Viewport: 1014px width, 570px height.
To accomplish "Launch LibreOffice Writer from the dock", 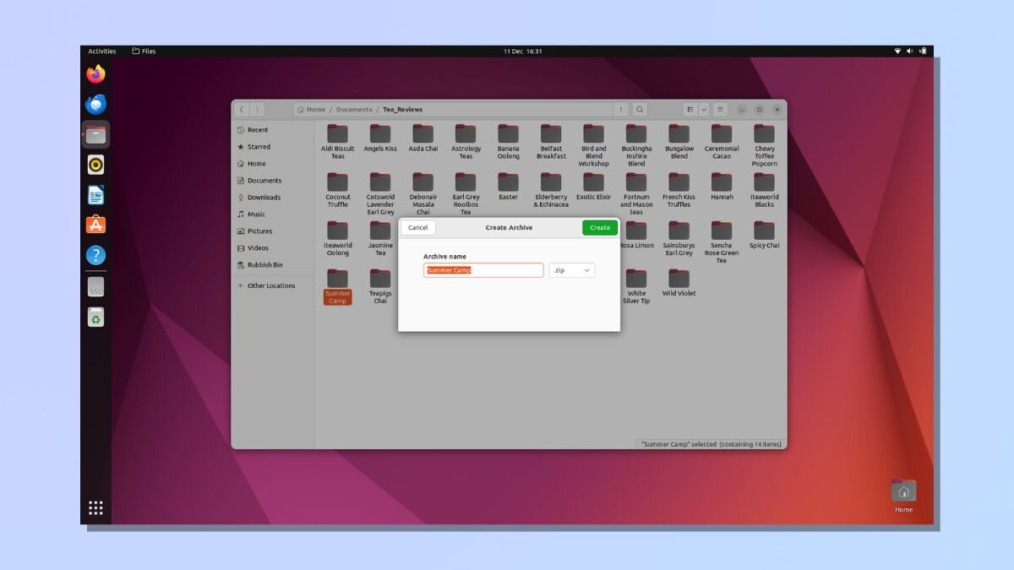I will (95, 195).
